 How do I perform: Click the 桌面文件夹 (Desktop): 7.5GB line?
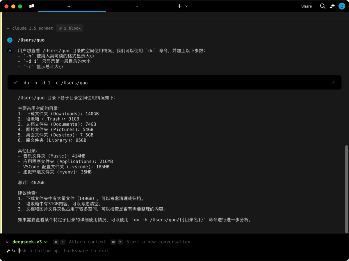[56, 135]
